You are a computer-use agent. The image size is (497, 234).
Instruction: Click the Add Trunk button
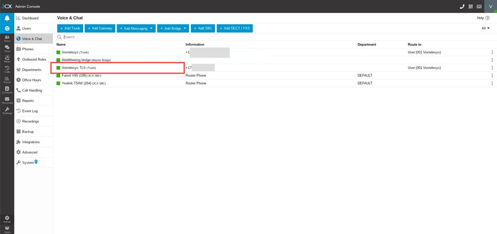pyautogui.click(x=70, y=28)
